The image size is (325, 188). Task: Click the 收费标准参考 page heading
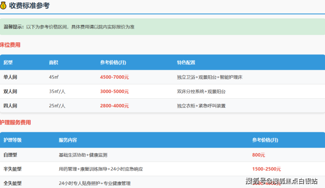(x=29, y=6)
